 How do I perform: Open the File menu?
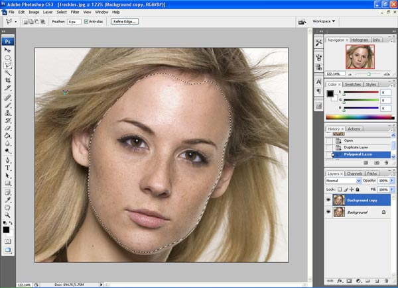11,12
